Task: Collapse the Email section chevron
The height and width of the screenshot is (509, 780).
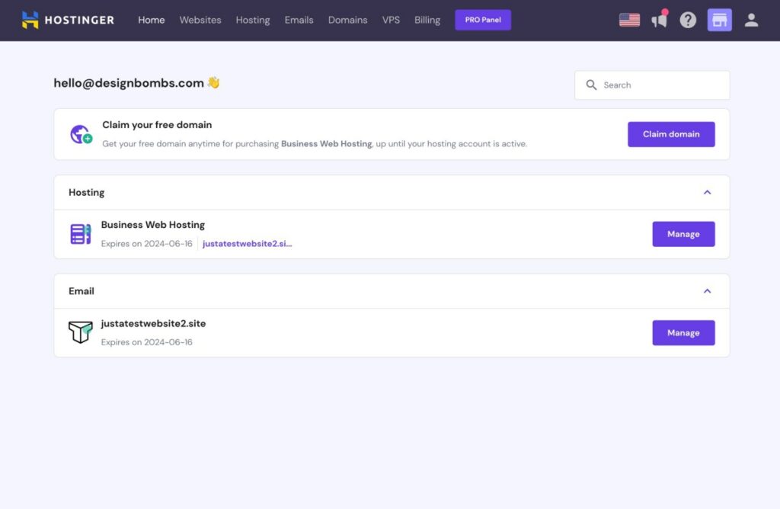Action: [x=707, y=291]
